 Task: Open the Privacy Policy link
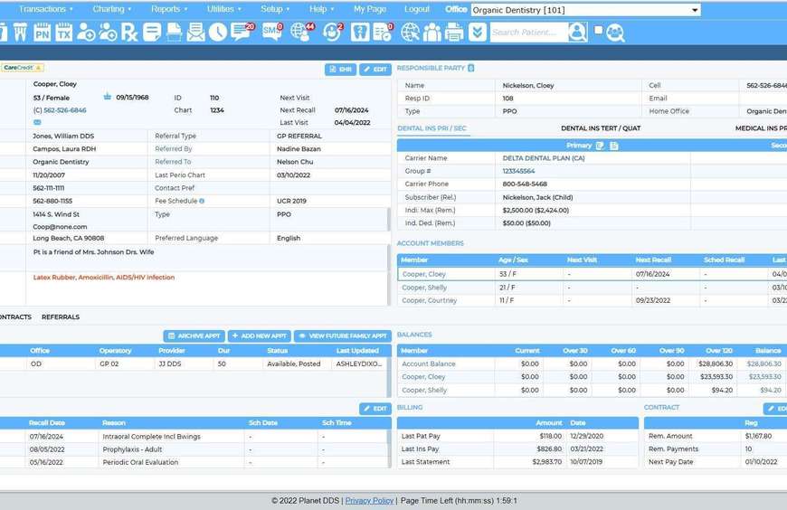click(x=369, y=500)
